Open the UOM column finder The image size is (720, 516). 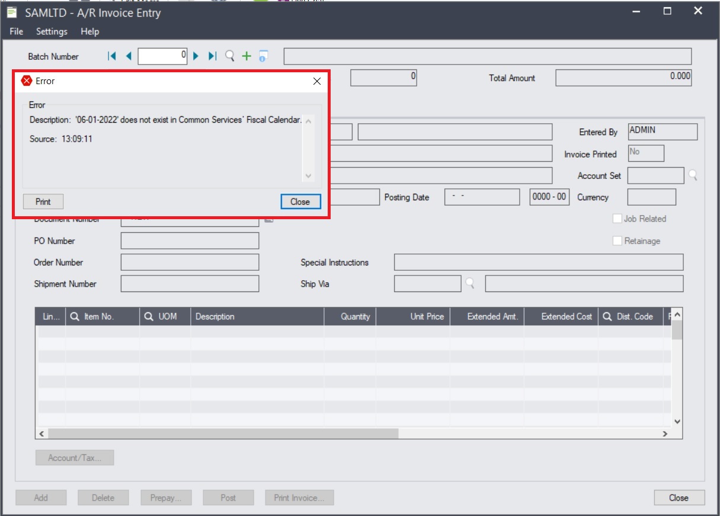point(149,316)
